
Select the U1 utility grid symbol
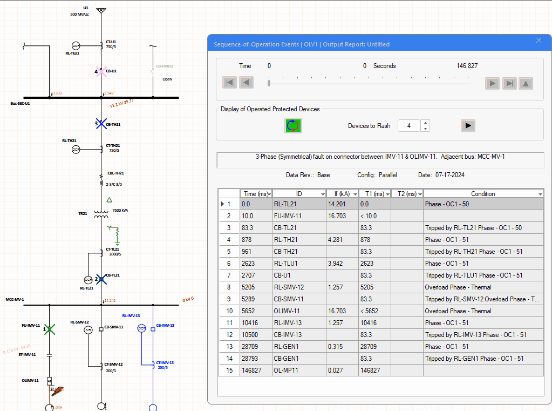(x=101, y=10)
